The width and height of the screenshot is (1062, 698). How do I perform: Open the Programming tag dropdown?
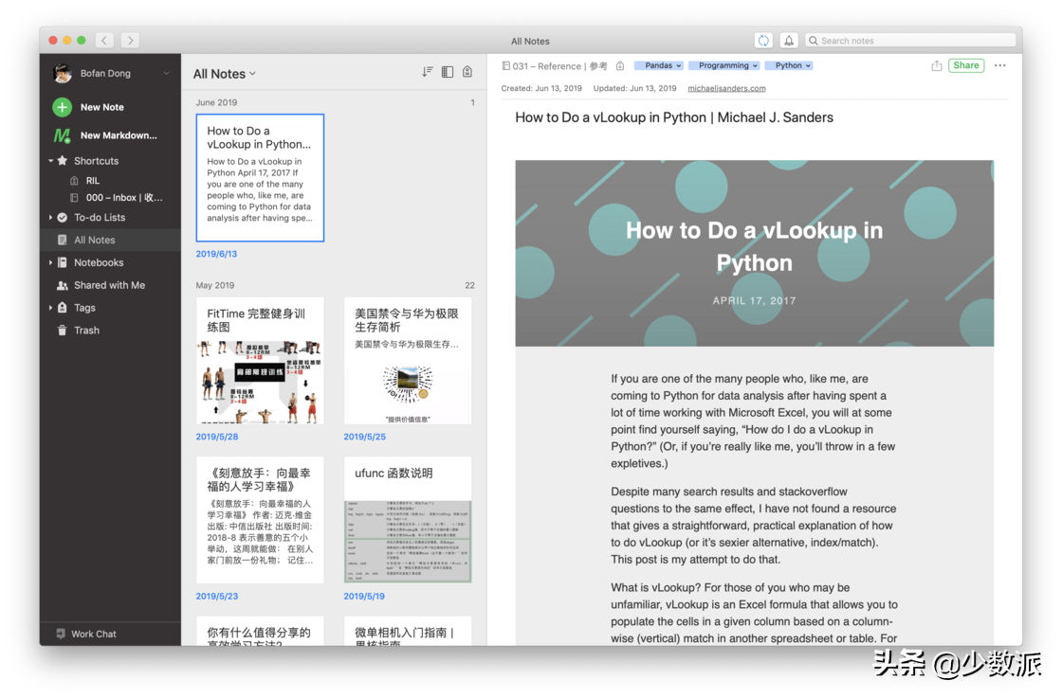(x=724, y=65)
